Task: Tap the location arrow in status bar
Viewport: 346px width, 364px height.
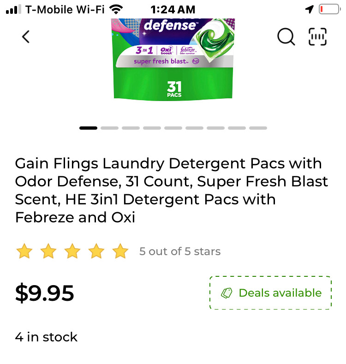Action: point(309,9)
